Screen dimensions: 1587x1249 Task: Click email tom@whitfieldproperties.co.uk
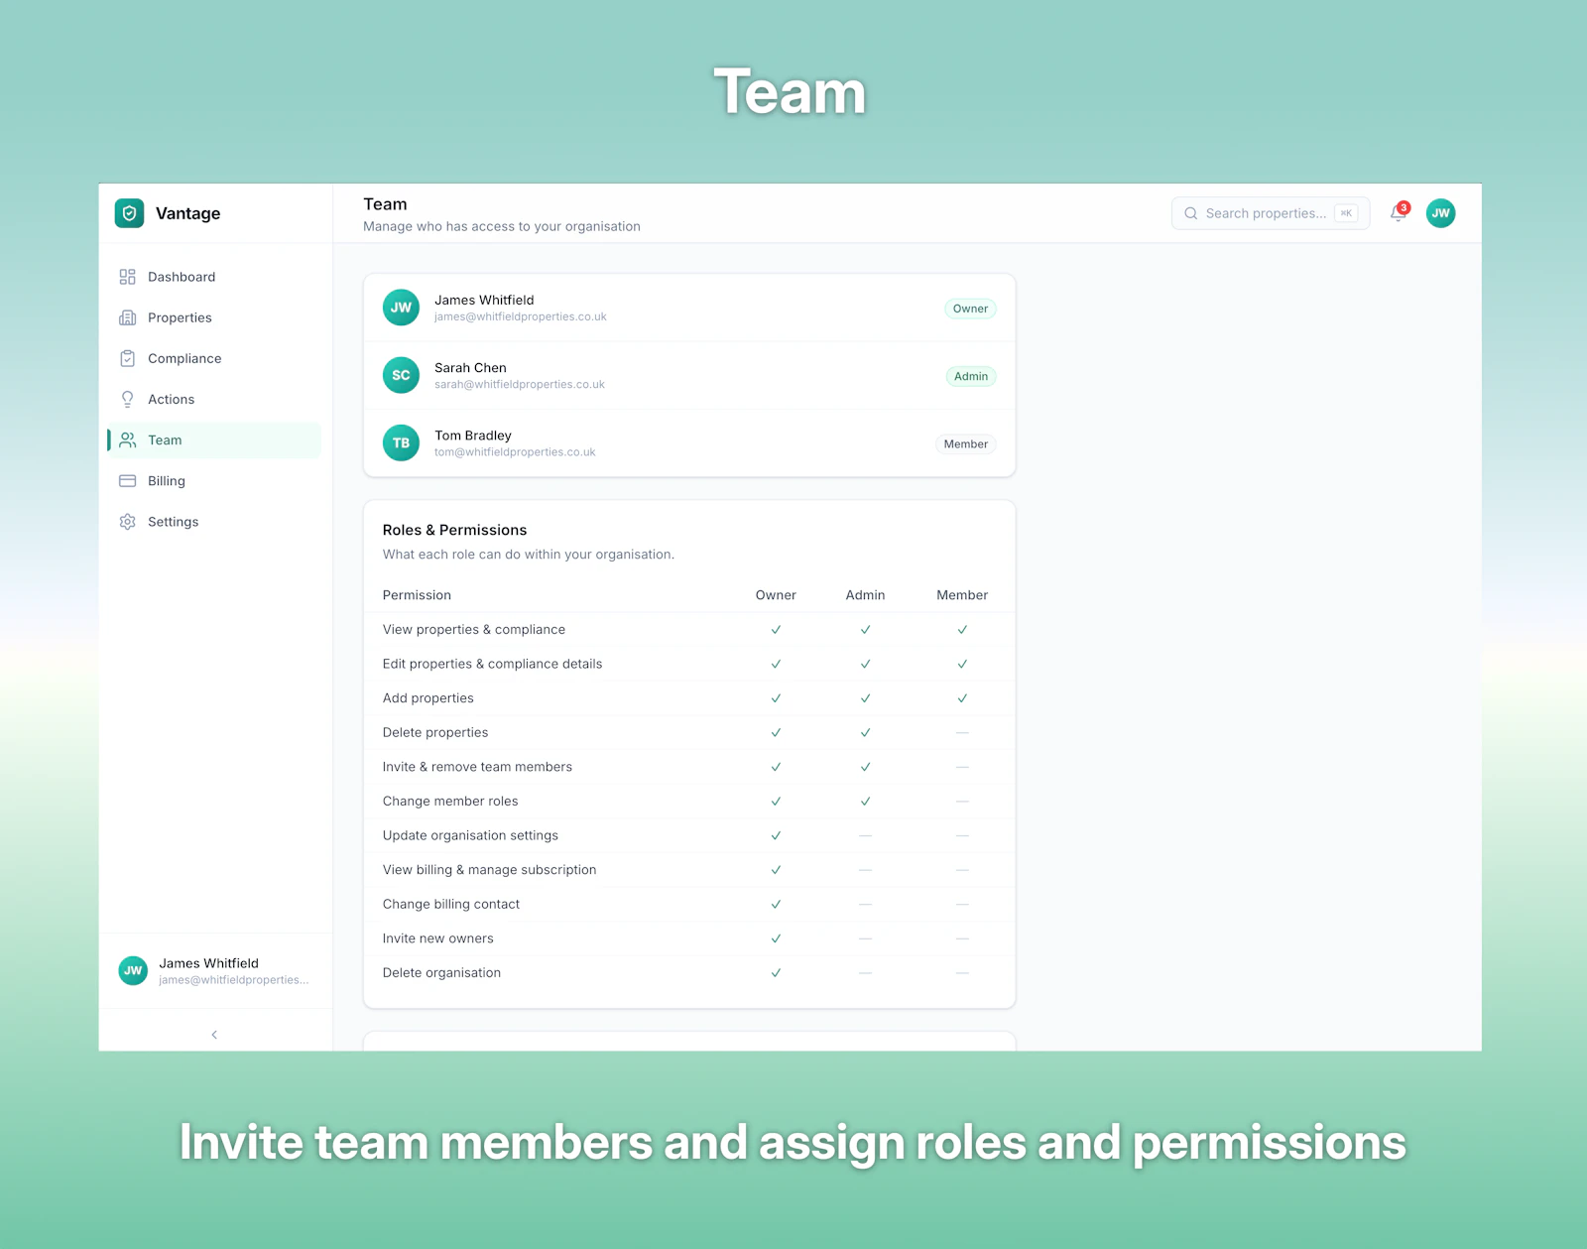pos(515,451)
